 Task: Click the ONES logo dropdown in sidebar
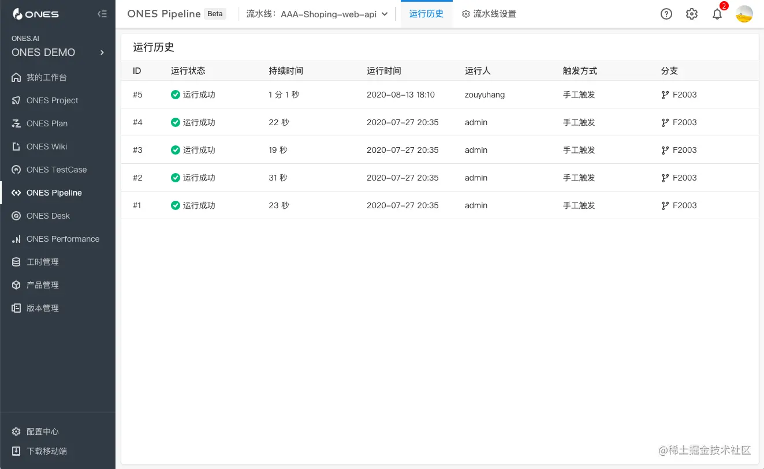point(37,13)
